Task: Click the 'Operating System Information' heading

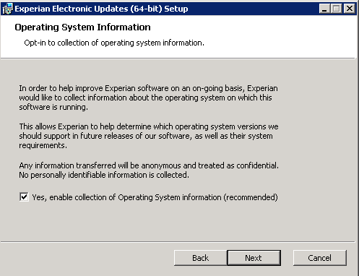Action: (x=82, y=27)
